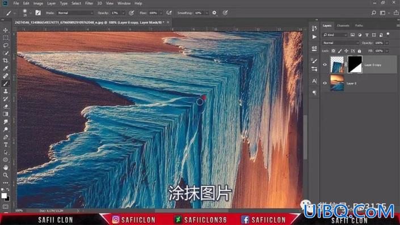Screen dimensions: 400x225
Task: Enable airbrush-style build-up
Action: [x=169, y=12]
